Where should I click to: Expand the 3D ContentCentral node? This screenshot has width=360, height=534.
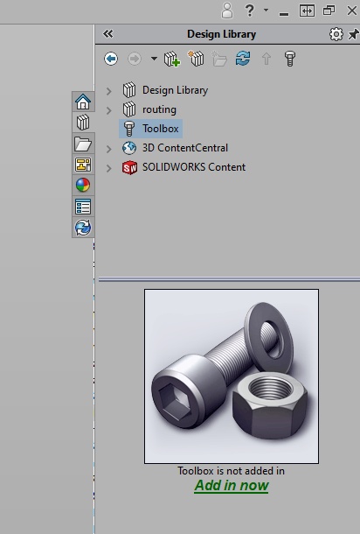click(x=108, y=149)
